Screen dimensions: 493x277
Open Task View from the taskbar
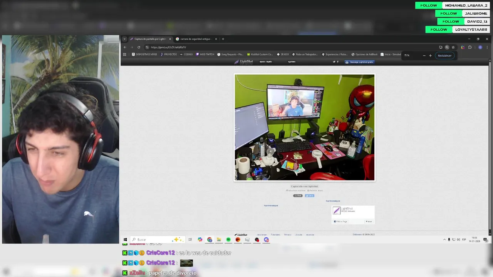(x=190, y=240)
